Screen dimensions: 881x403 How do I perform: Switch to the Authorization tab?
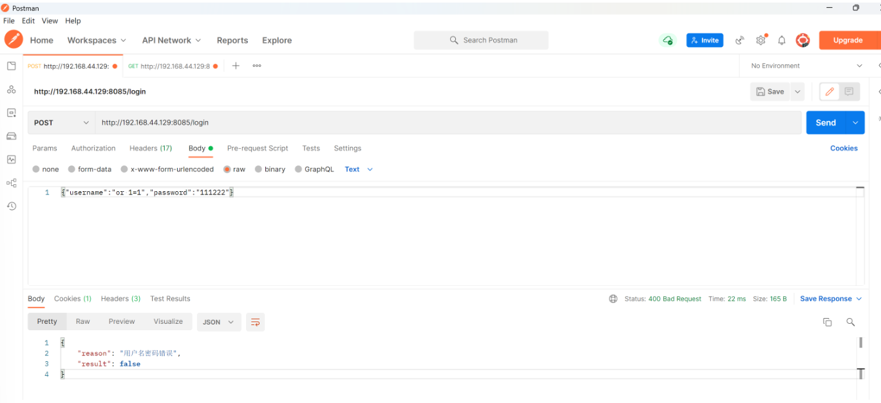point(93,148)
